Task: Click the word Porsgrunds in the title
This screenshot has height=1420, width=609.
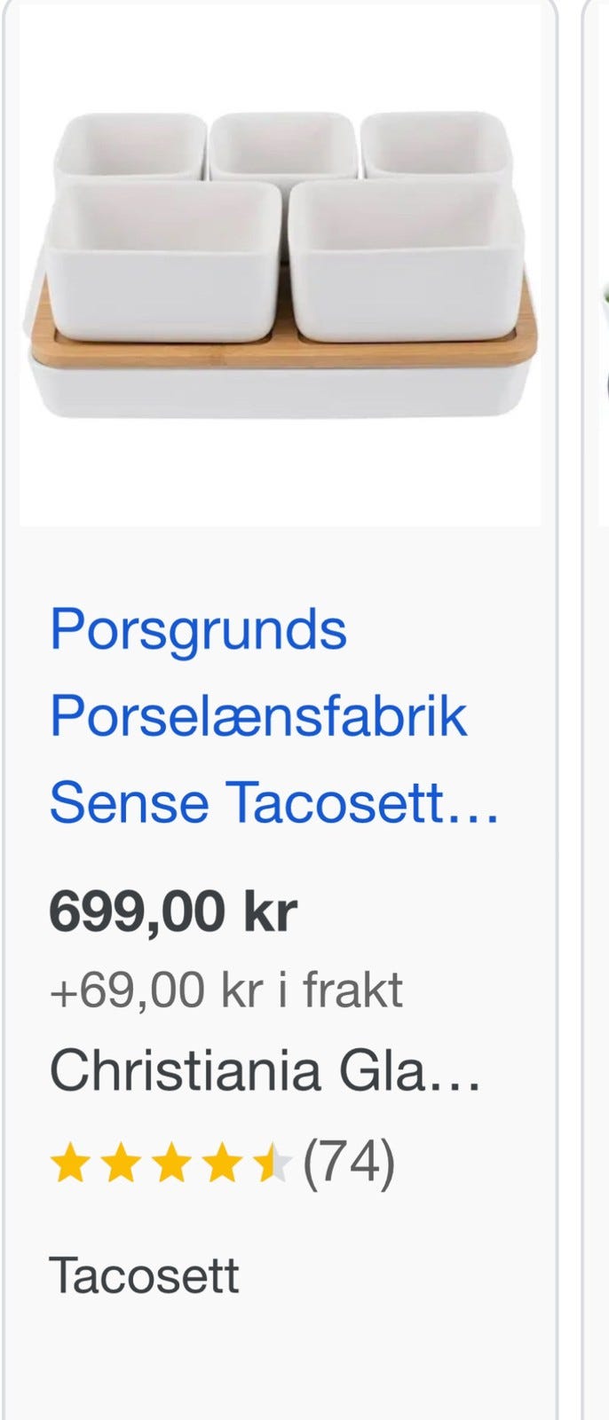Action: pyautogui.click(x=198, y=629)
